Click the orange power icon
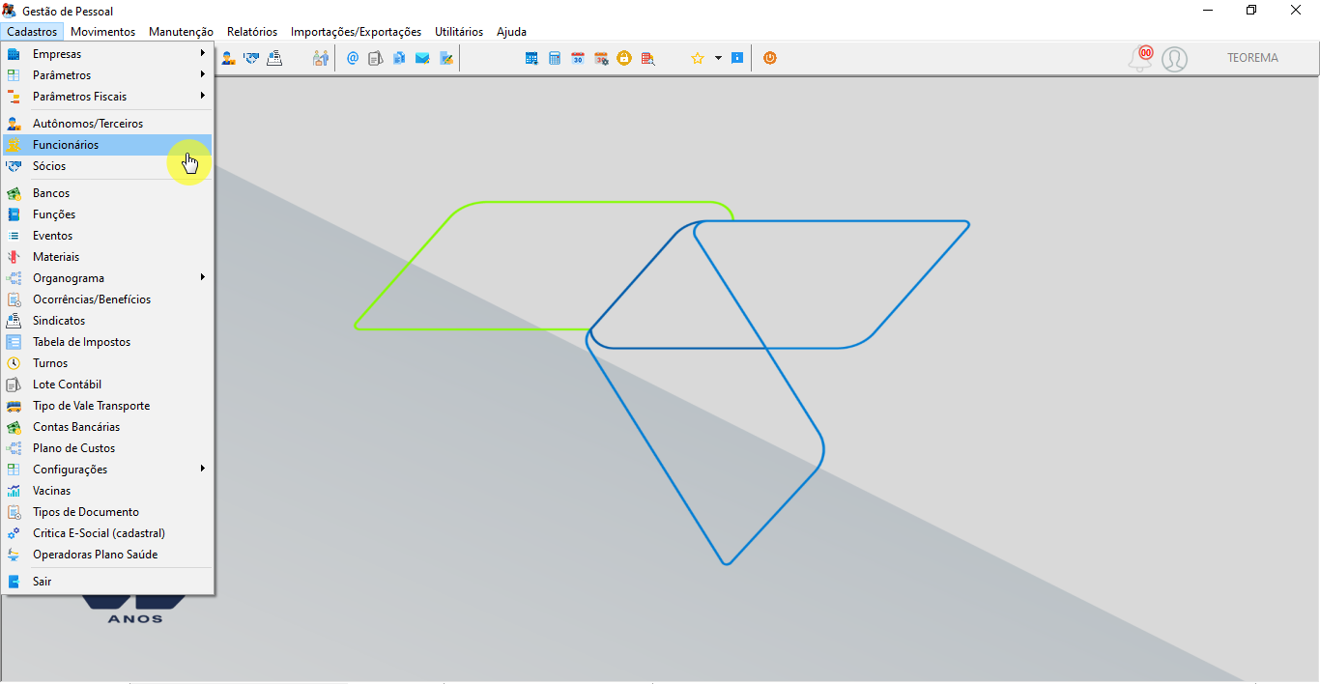The image size is (1320, 684). pyautogui.click(x=769, y=58)
